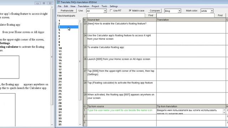Click tip translation stepper up arrow

(224, 110)
